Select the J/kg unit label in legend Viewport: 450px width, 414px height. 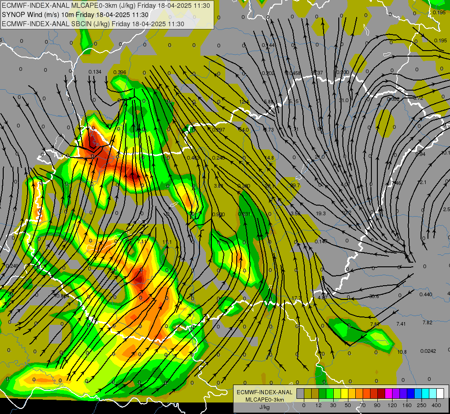265,407
